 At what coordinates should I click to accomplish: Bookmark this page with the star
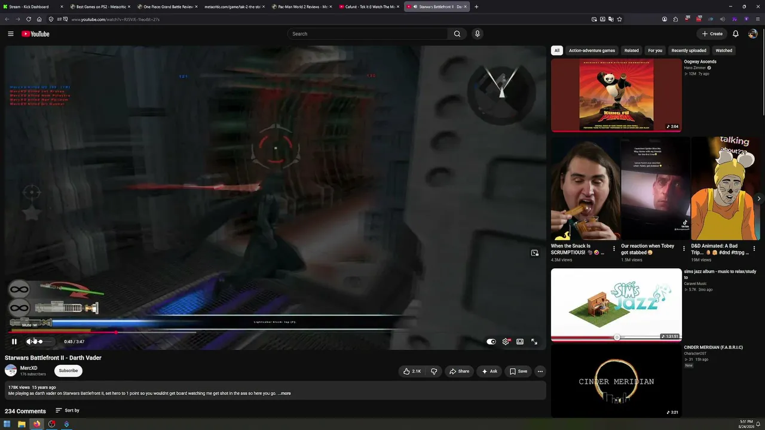(x=619, y=19)
